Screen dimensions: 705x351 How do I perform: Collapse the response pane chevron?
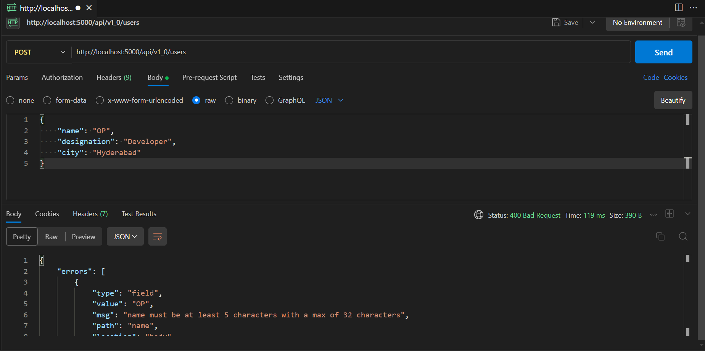click(x=688, y=214)
